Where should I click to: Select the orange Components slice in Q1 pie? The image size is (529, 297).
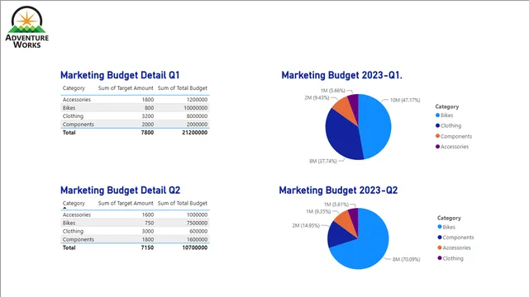(x=343, y=107)
